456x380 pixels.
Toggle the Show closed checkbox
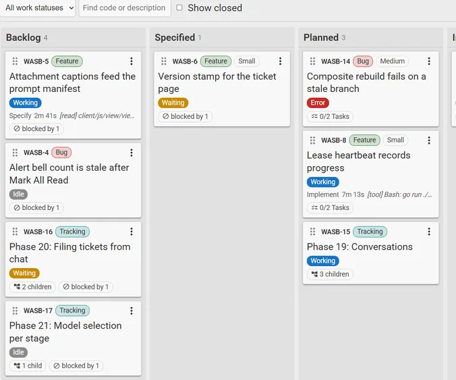(179, 7)
